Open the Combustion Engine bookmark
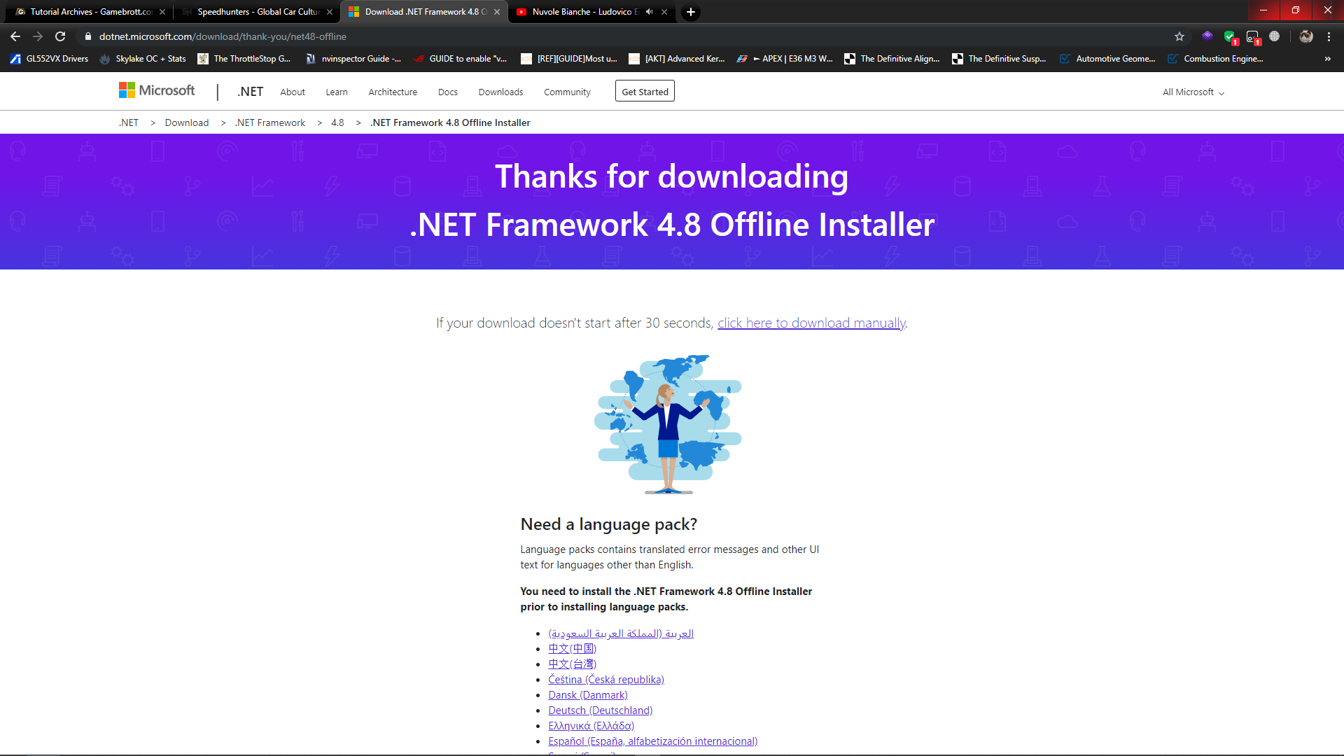1344x756 pixels. click(x=1216, y=59)
